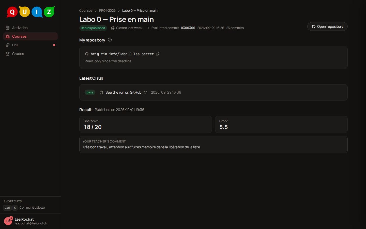Click the QUIZ logo in sidebar

click(x=30, y=12)
